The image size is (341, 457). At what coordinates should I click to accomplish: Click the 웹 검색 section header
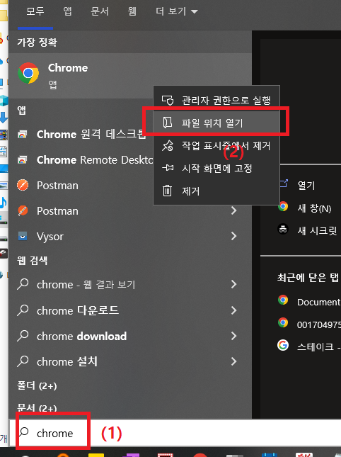click(33, 260)
